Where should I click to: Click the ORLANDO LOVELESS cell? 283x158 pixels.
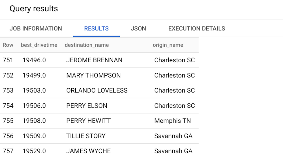point(97,91)
